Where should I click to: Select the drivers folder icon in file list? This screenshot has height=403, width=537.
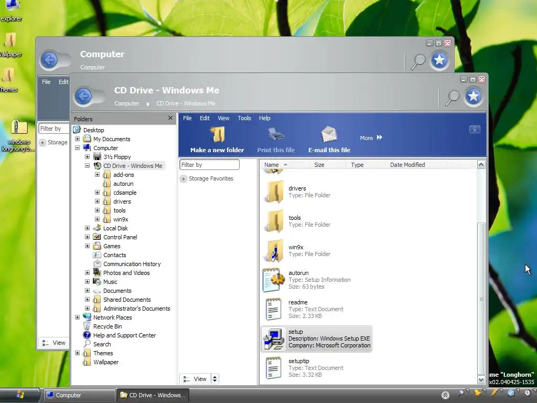(274, 192)
